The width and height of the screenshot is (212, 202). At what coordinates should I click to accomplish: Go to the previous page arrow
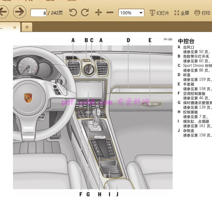coord(3,13)
